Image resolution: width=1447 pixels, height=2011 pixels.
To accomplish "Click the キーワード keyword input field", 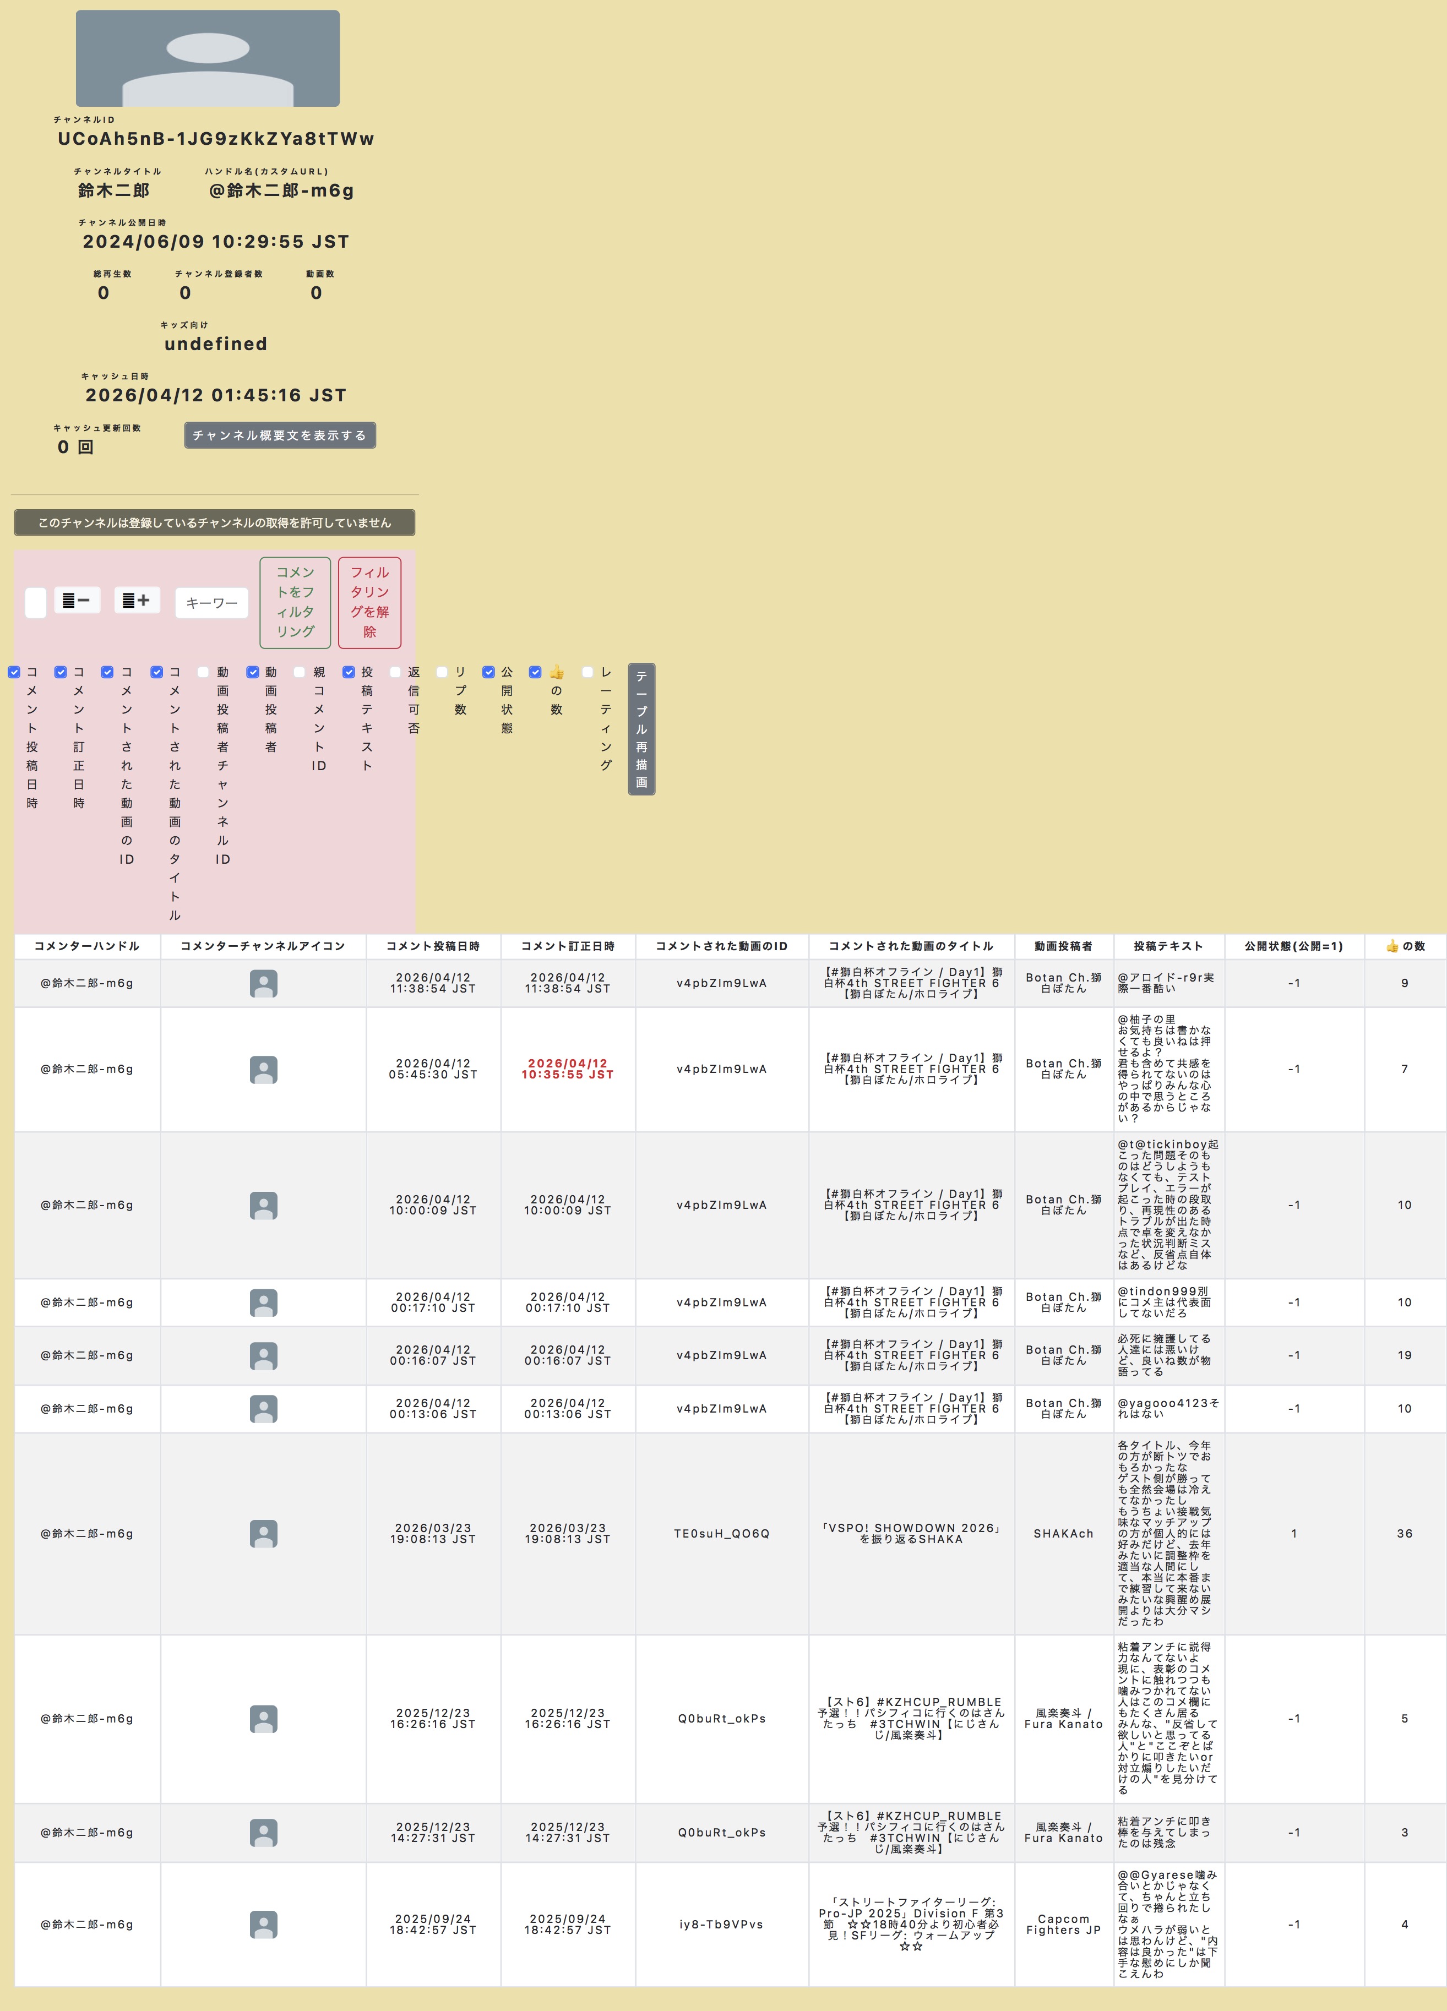I will click(x=211, y=603).
